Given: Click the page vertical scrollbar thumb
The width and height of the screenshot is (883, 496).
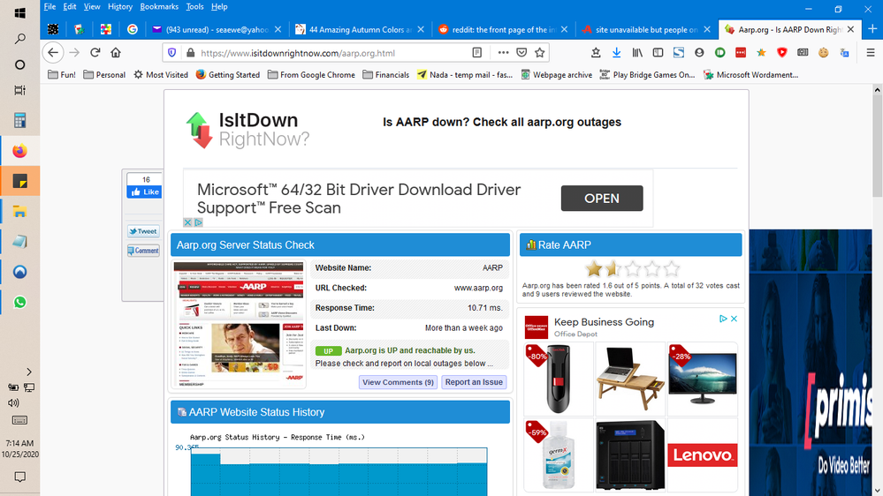Looking at the screenshot, I should coord(877,147).
